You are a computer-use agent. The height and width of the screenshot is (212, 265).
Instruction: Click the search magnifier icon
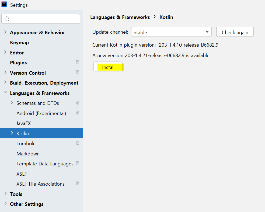[x=7, y=19]
